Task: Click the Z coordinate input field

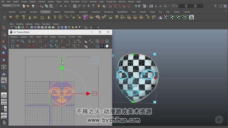Action: tap(200, 6)
